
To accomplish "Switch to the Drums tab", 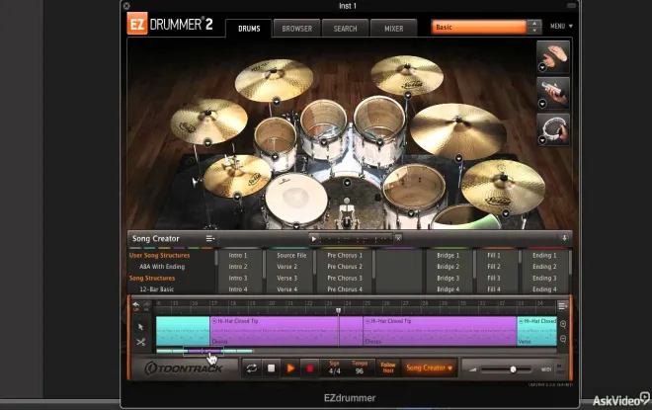I will pyautogui.click(x=249, y=29).
